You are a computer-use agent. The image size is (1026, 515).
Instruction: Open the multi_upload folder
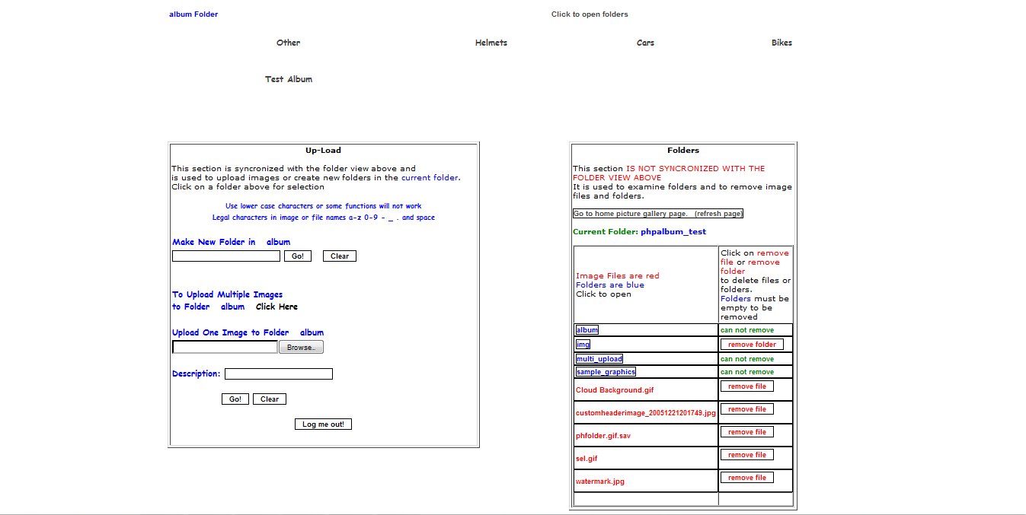(599, 359)
